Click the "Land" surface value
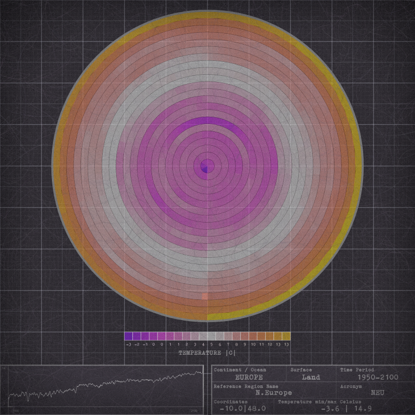Viewport: 415px width, 415px height. tap(311, 377)
